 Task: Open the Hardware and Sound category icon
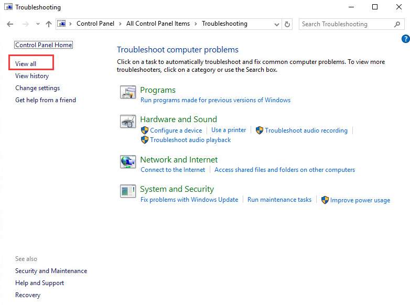coord(128,122)
